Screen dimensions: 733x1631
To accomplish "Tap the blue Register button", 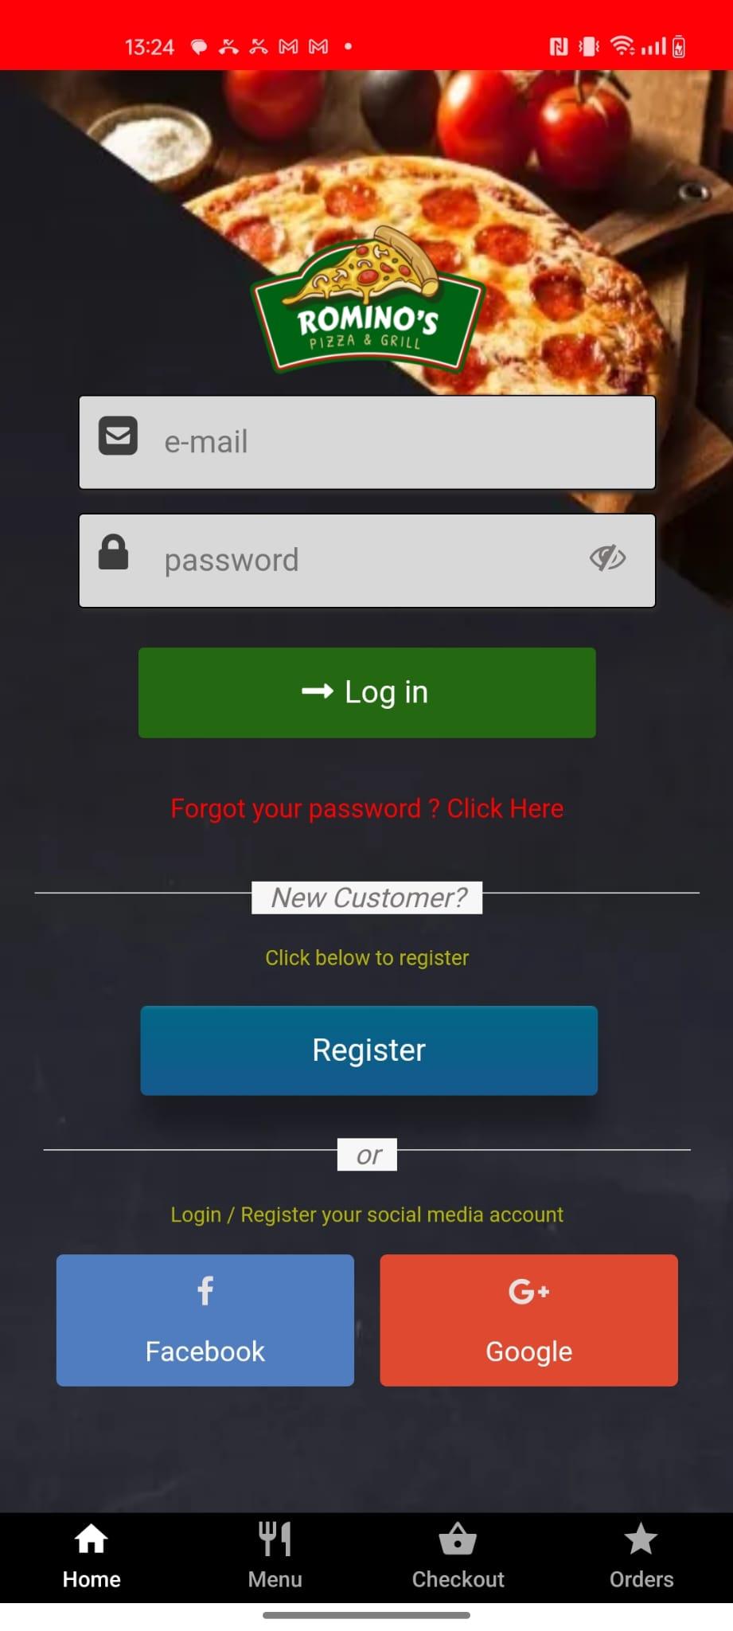I will [x=368, y=1050].
